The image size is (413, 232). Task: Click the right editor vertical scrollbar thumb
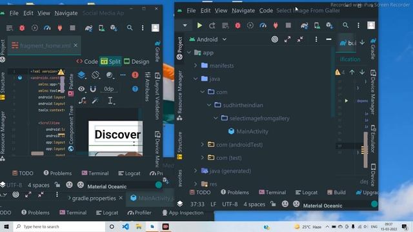(x=366, y=150)
